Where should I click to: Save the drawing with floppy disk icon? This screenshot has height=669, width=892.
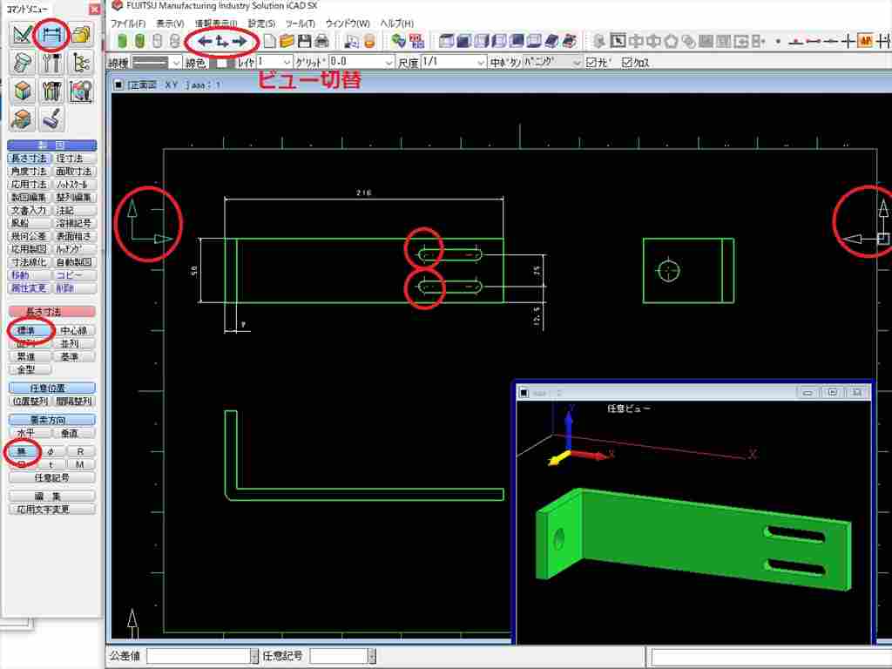(304, 41)
